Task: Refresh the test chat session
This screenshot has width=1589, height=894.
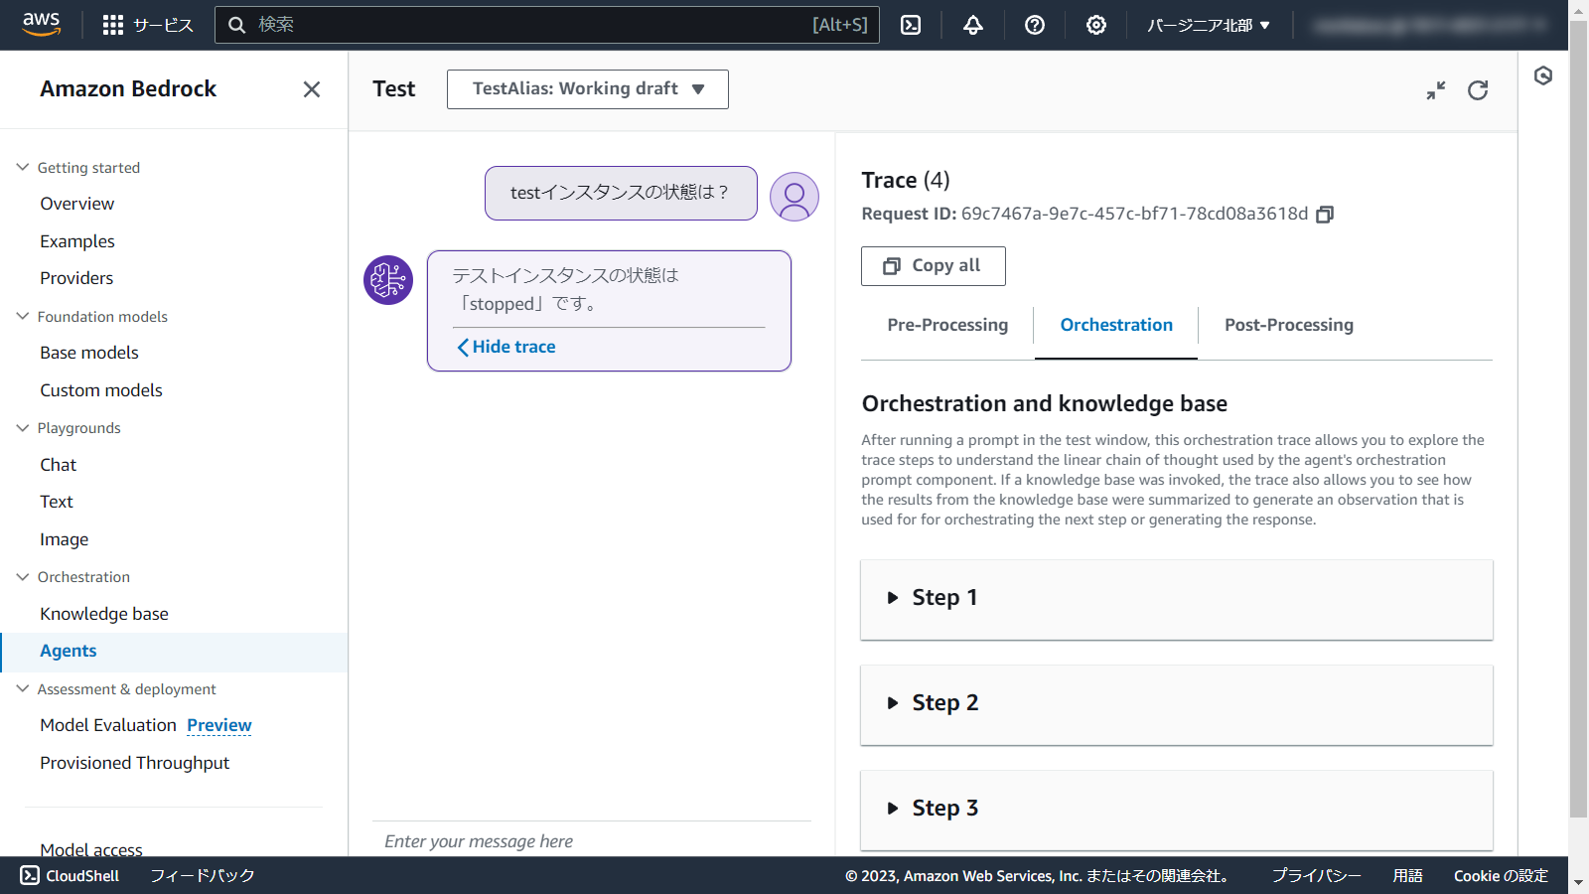Action: pos(1478,90)
